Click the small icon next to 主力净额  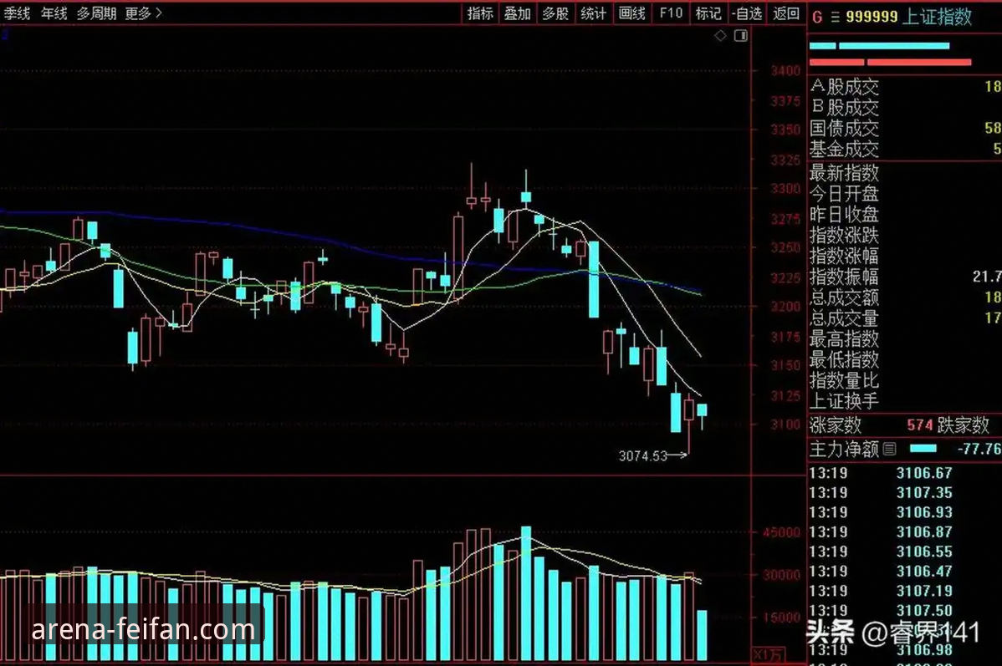pos(889,449)
